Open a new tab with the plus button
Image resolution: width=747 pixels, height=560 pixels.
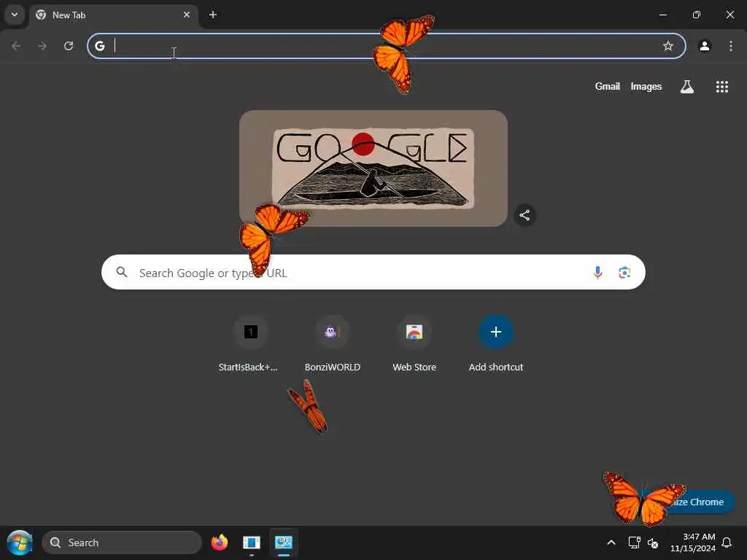coord(213,15)
